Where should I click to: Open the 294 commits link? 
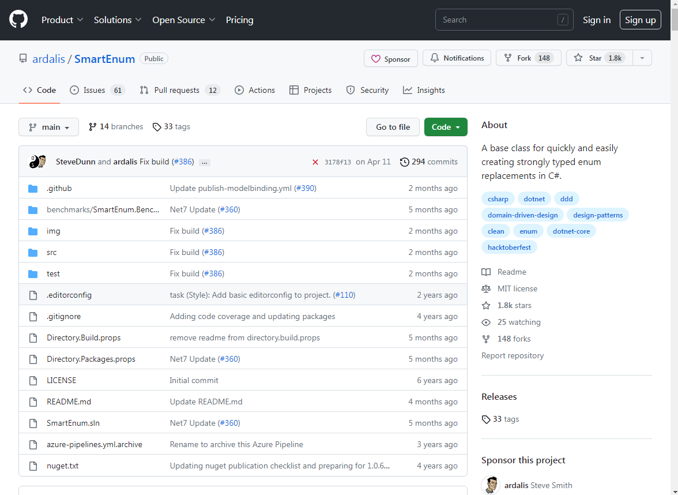coord(429,162)
